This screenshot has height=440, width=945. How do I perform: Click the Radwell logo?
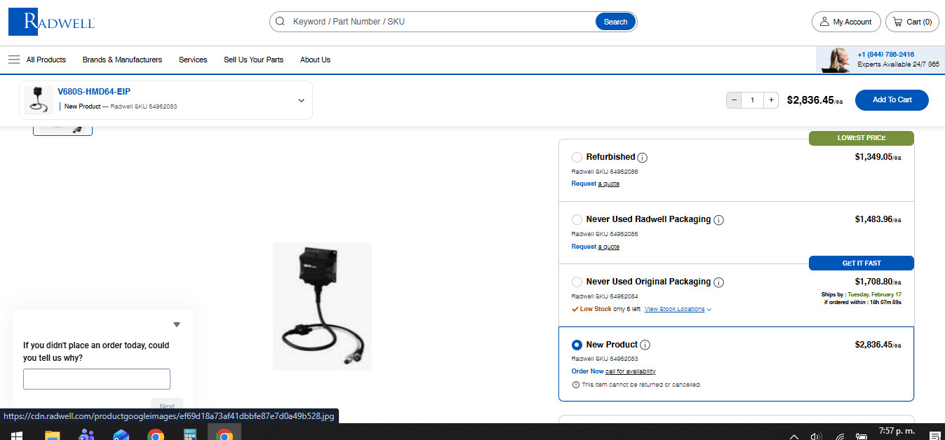coord(51,22)
